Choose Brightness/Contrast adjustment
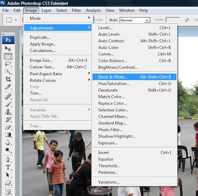Image resolution: width=198 pixels, height=196 pixels. [135, 67]
